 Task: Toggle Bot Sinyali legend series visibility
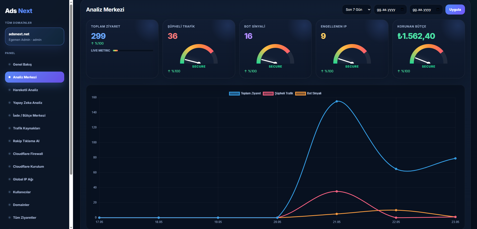coord(308,93)
